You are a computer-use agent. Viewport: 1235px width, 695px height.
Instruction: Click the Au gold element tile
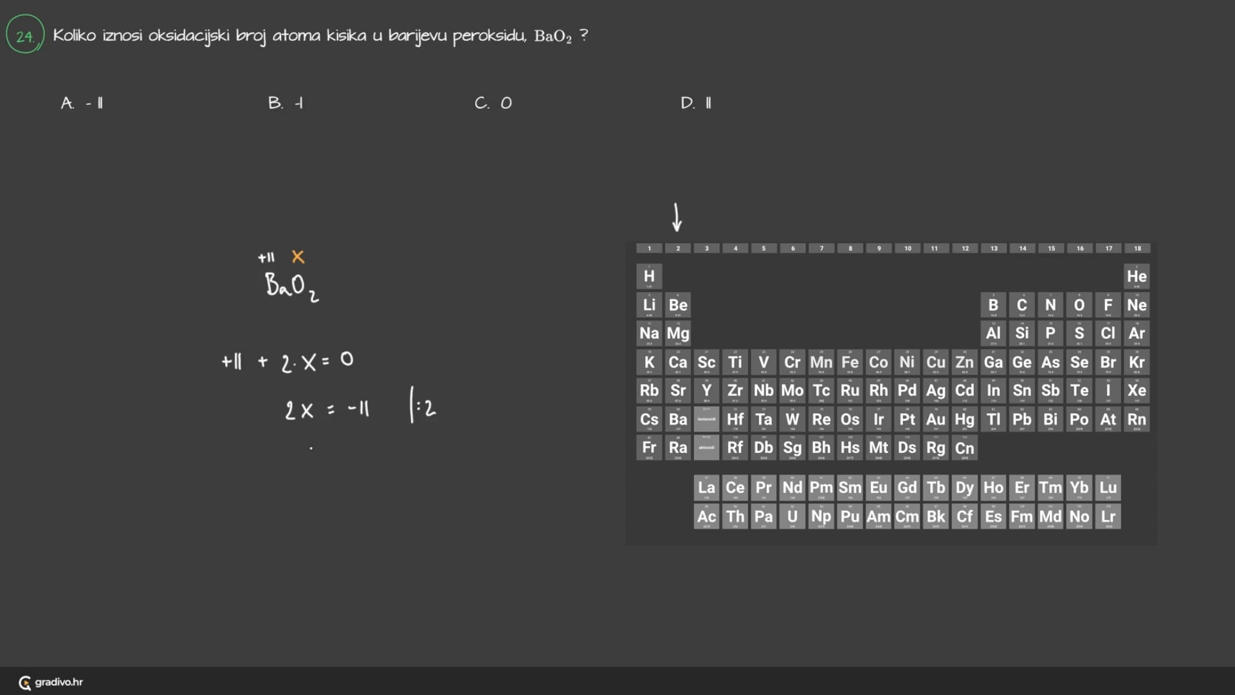(x=935, y=420)
